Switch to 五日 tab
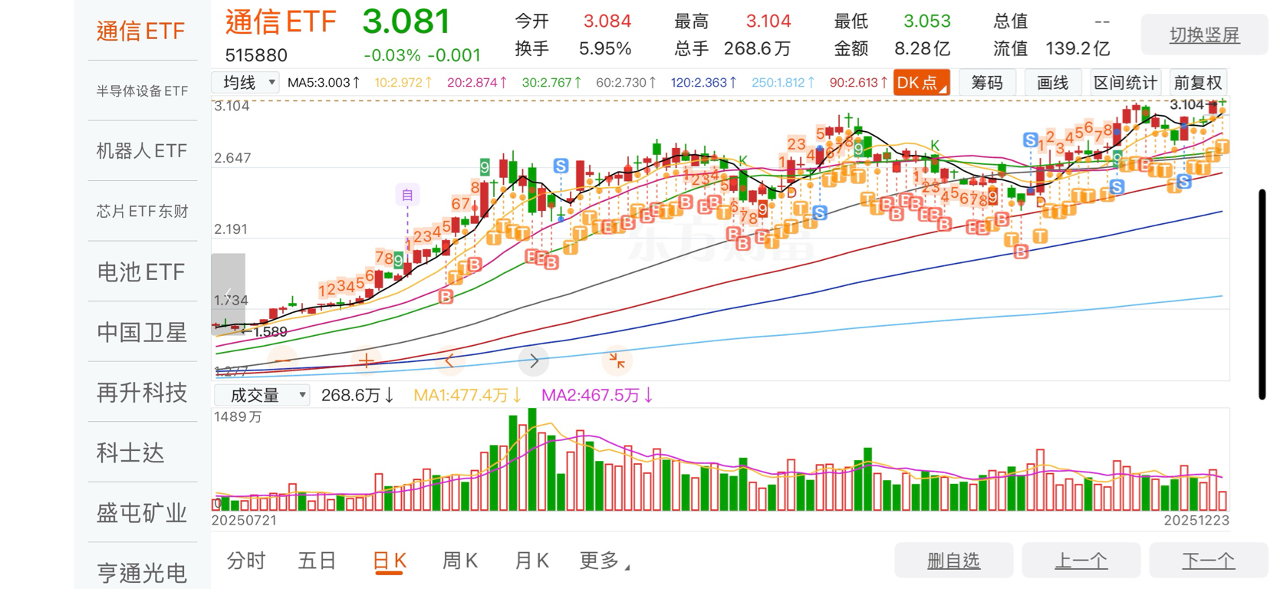This screenshot has height=589, width=1277. click(x=317, y=561)
